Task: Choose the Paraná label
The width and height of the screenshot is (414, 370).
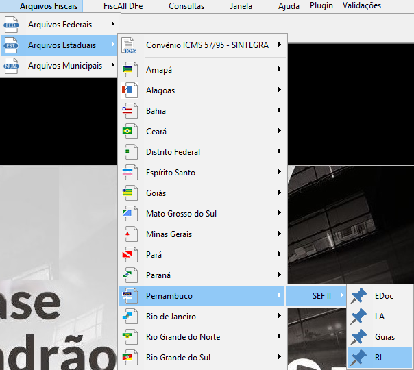Action: click(158, 275)
